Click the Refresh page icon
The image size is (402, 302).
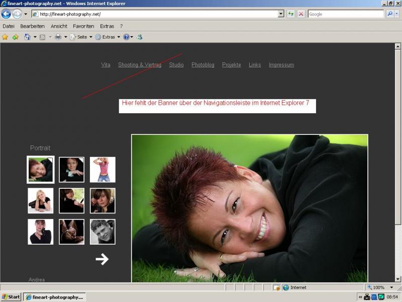(x=291, y=14)
